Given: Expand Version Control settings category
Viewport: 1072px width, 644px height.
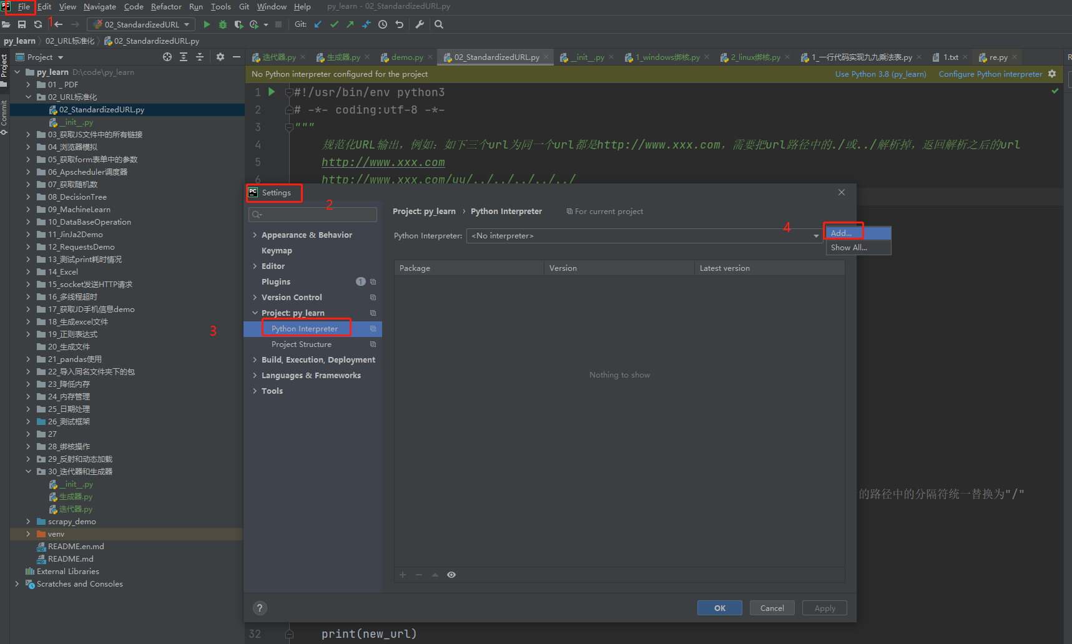Looking at the screenshot, I should point(255,297).
